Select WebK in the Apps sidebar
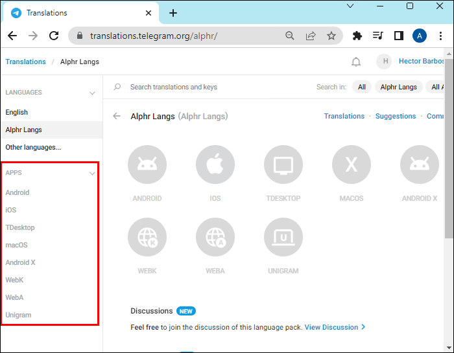 pyautogui.click(x=14, y=280)
